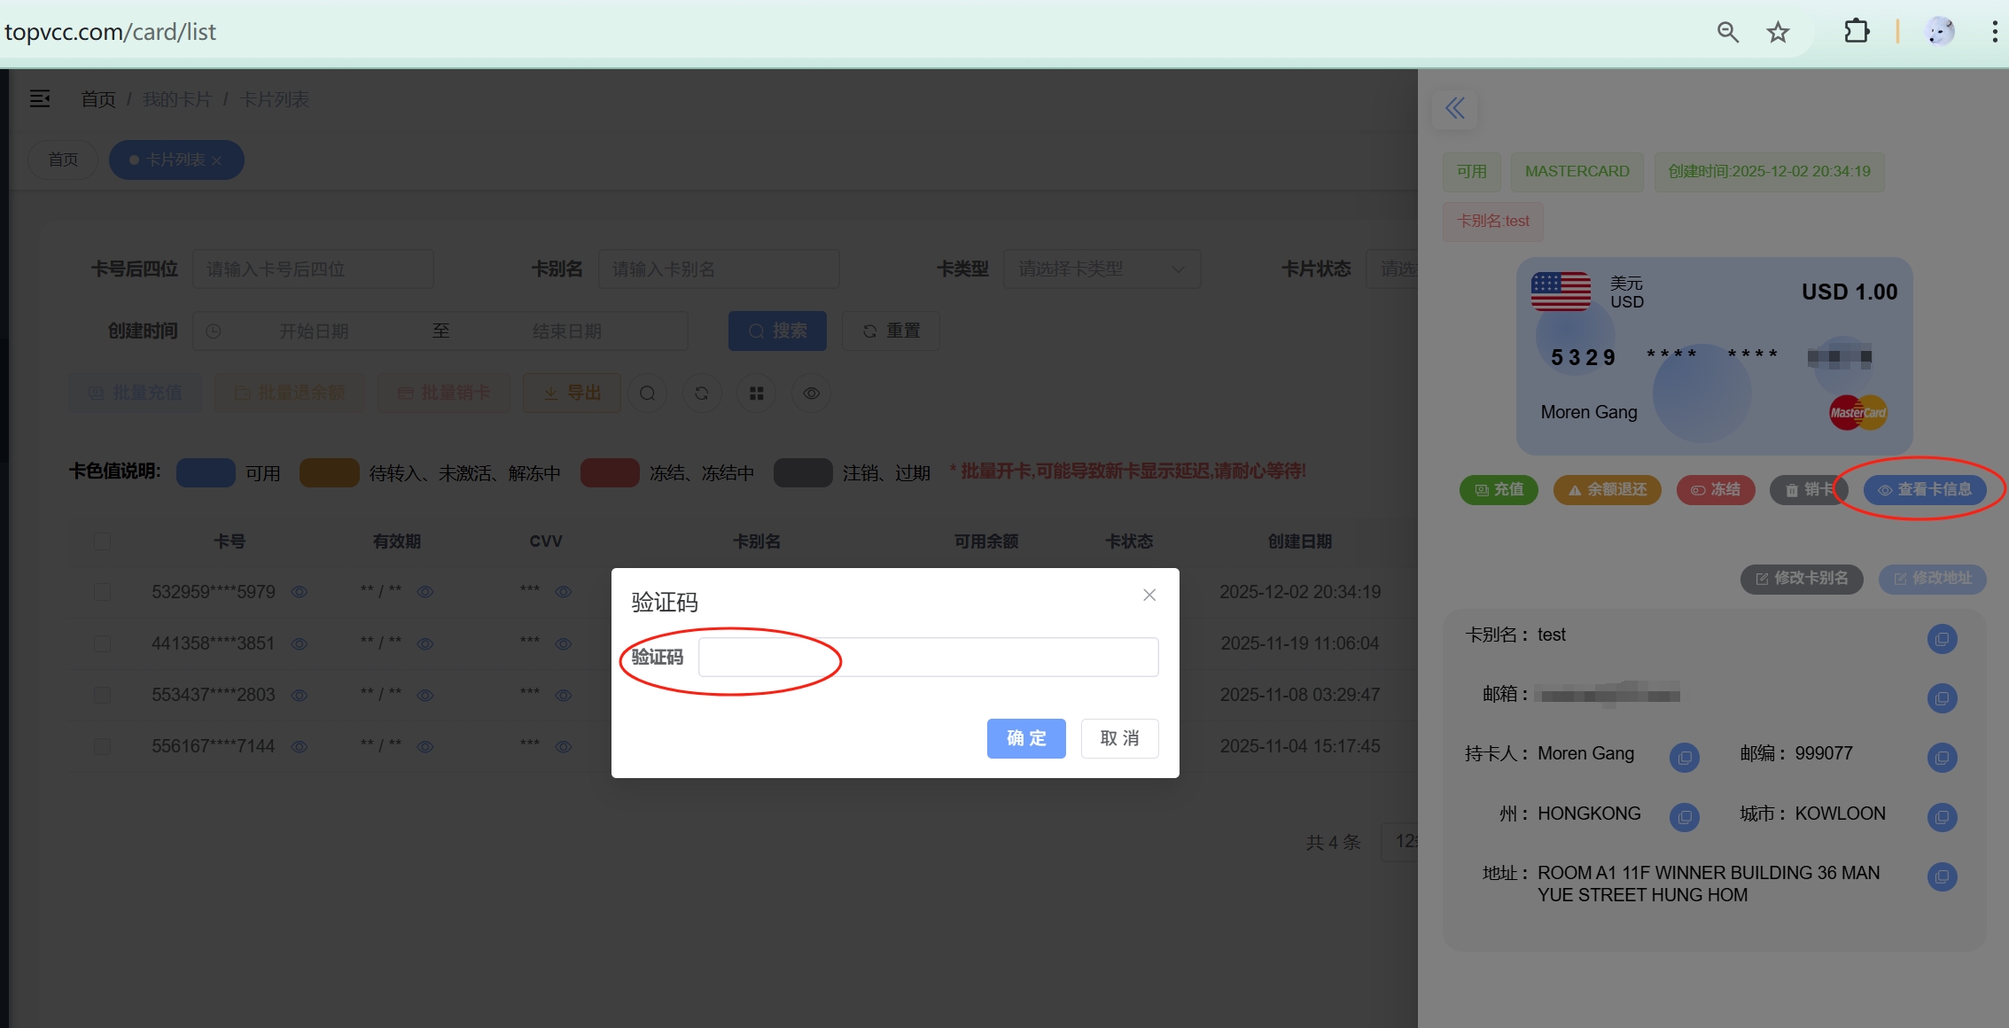Toggle the select-all header checkbox
The width and height of the screenshot is (2009, 1028).
[102, 541]
